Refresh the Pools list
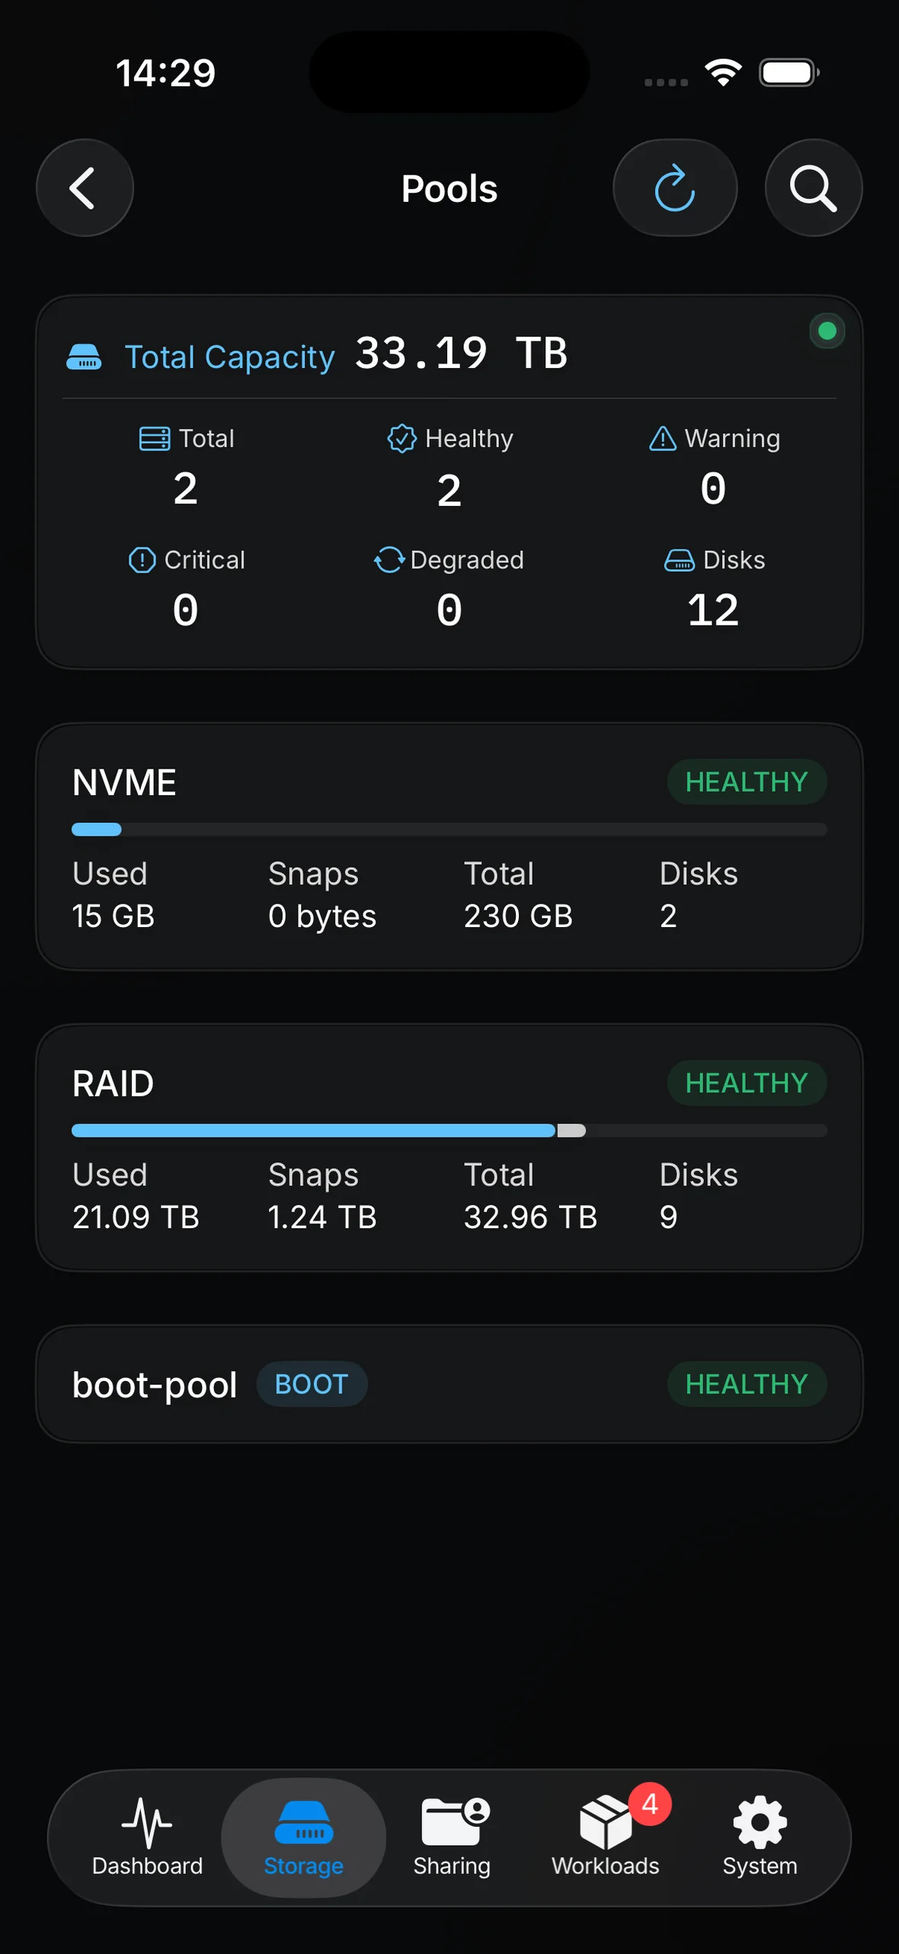 pyautogui.click(x=675, y=188)
